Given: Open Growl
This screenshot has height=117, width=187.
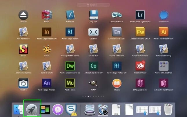Looking at the screenshot, I should (x=47, y=49).
